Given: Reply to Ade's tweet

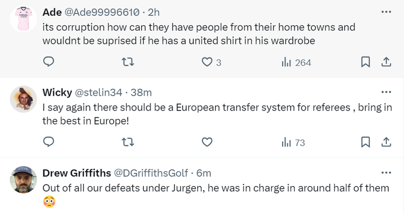Looking at the screenshot, I should [49, 62].
